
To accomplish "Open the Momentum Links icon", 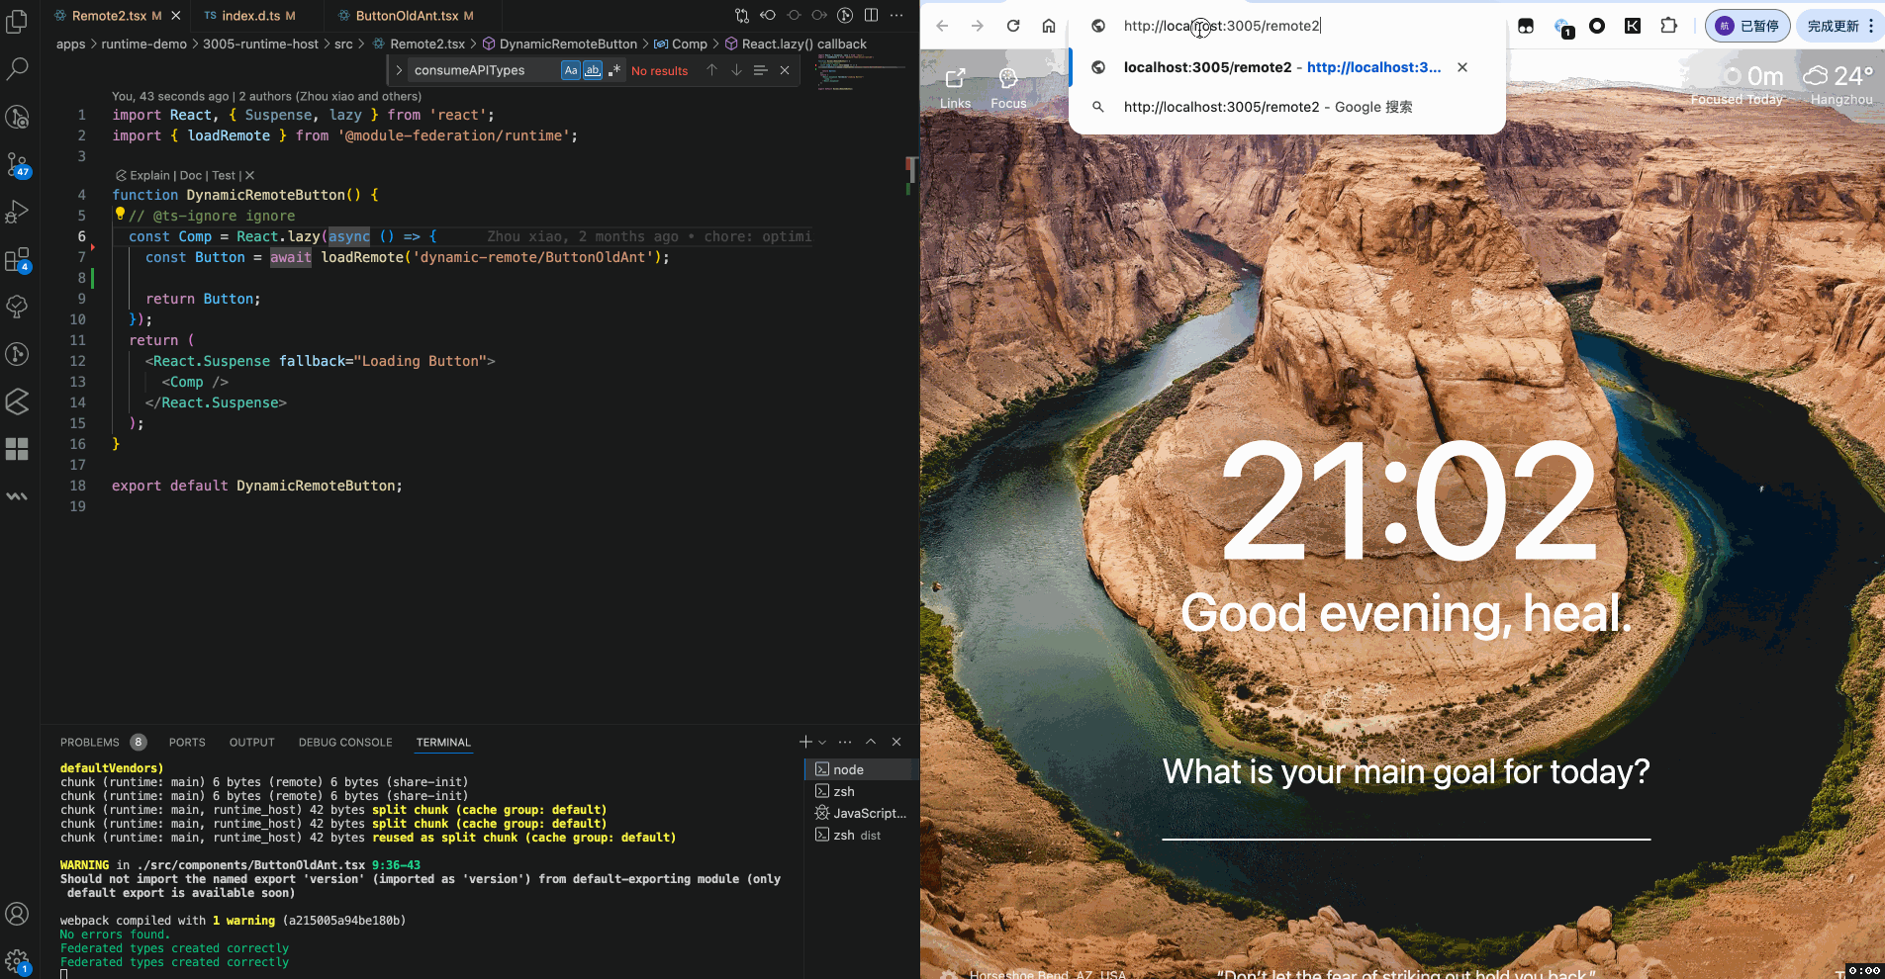I will [x=955, y=87].
